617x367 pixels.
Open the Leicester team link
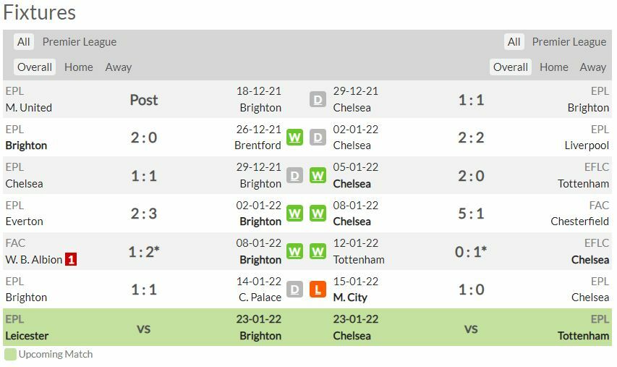27,336
